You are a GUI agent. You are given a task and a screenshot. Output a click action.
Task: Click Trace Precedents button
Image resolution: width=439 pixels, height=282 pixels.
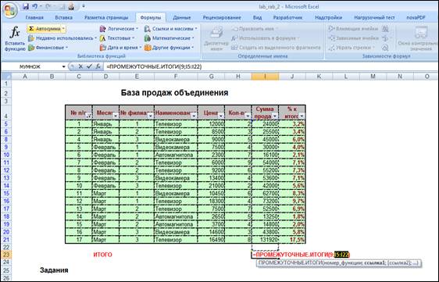[353, 29]
